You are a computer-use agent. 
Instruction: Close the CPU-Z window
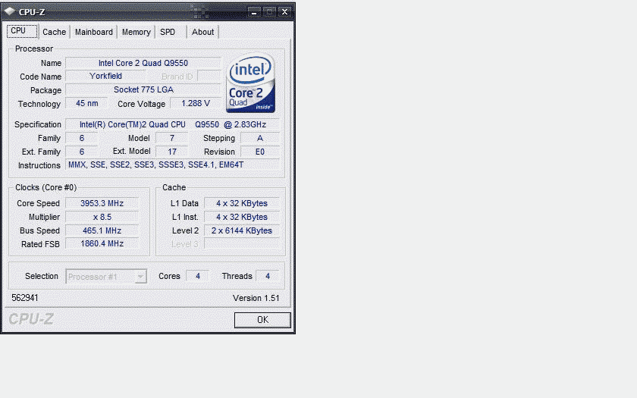click(x=285, y=12)
